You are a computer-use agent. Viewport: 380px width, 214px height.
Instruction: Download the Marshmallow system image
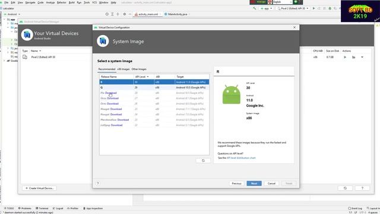[x=123, y=120]
